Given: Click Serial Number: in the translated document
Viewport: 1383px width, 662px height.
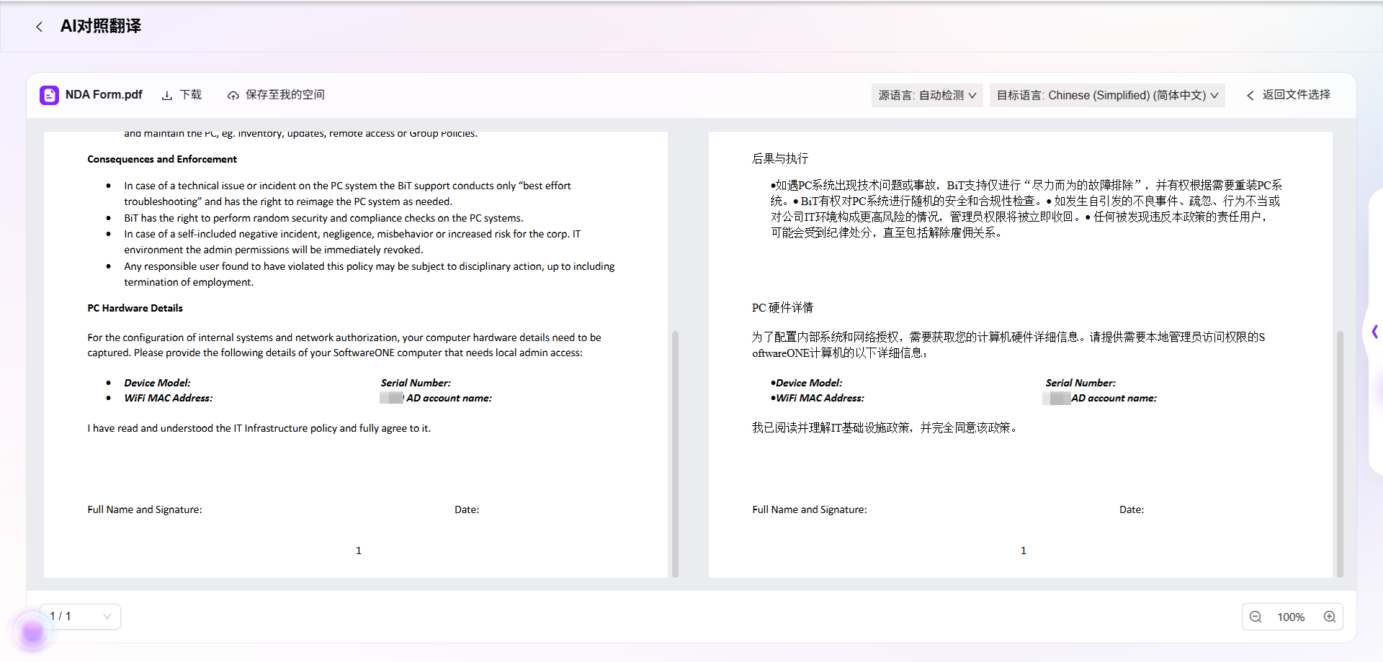Looking at the screenshot, I should pos(1080,383).
